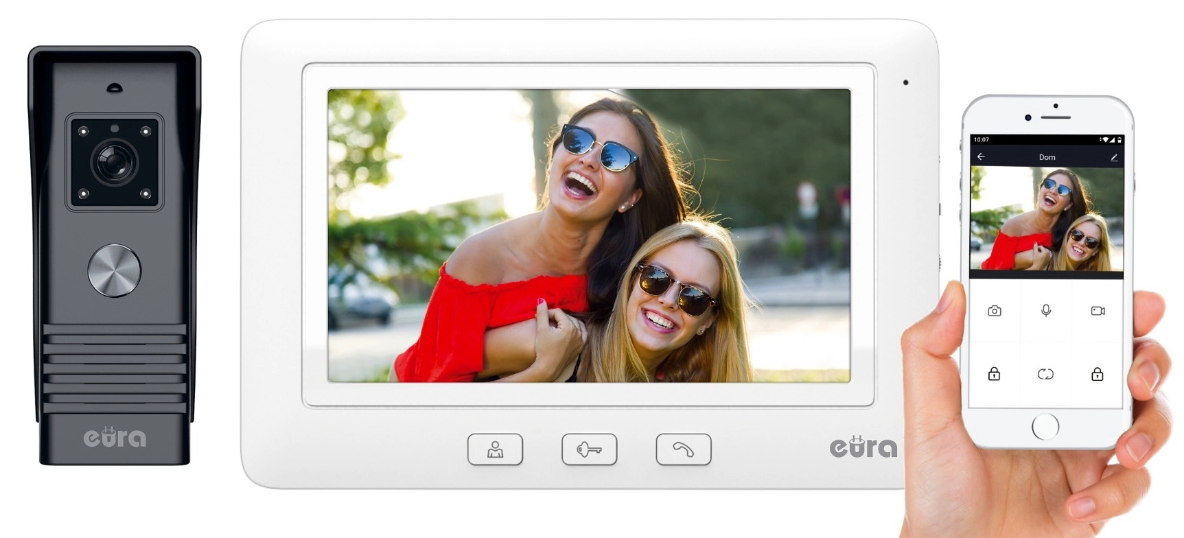Tap the back arrow in phone app
The image size is (1184, 538).
coord(981,157)
